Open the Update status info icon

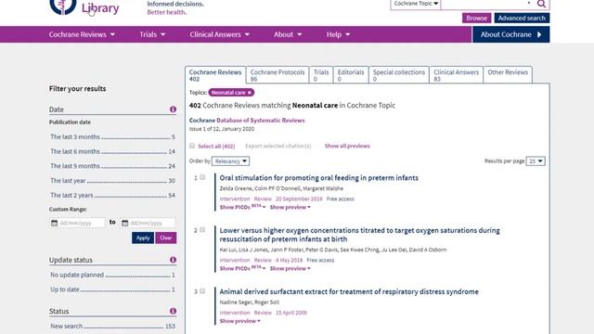click(x=174, y=260)
